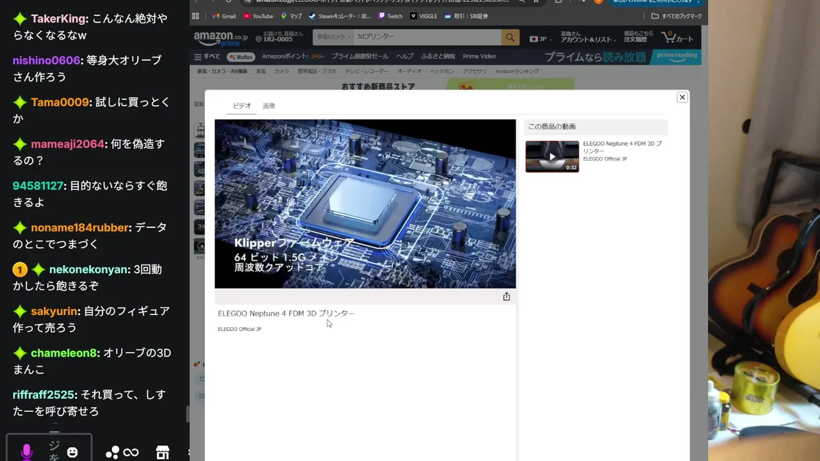Viewport: 820px width, 461px height.
Task: Open the Rufus assistant button
Action: [x=240, y=56]
